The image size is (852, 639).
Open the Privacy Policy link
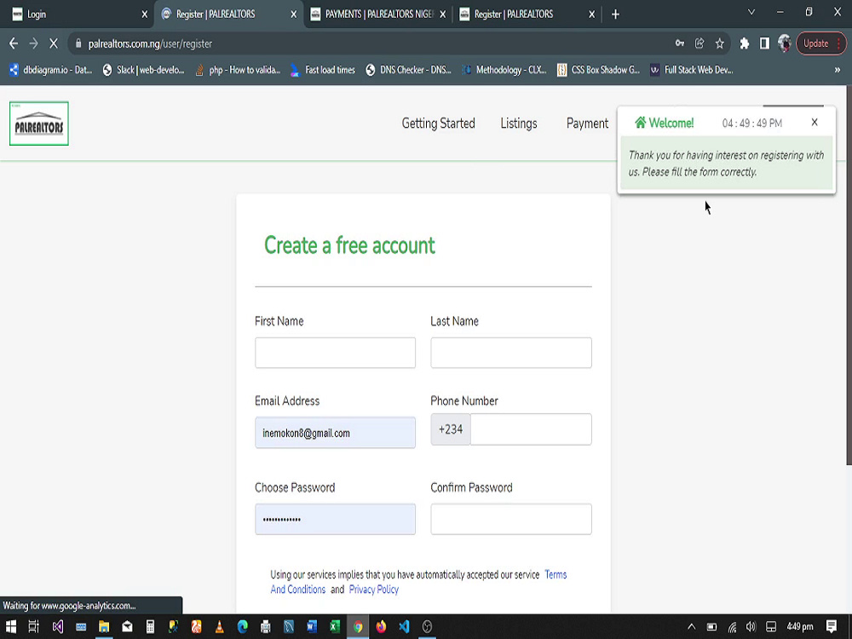click(374, 590)
